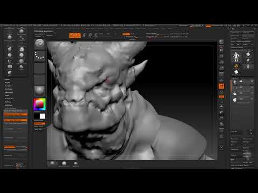Pick the second brush icon below the canvas

pos(64,164)
